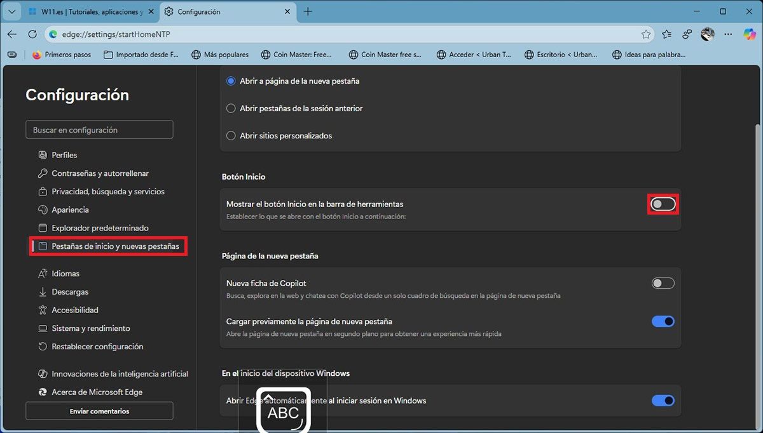Screen dimensions: 763x433
Task: Click the user profile avatar icon
Action: point(708,34)
